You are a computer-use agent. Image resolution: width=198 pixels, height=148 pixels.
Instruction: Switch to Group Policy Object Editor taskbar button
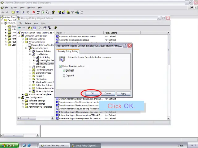click(x=85, y=146)
